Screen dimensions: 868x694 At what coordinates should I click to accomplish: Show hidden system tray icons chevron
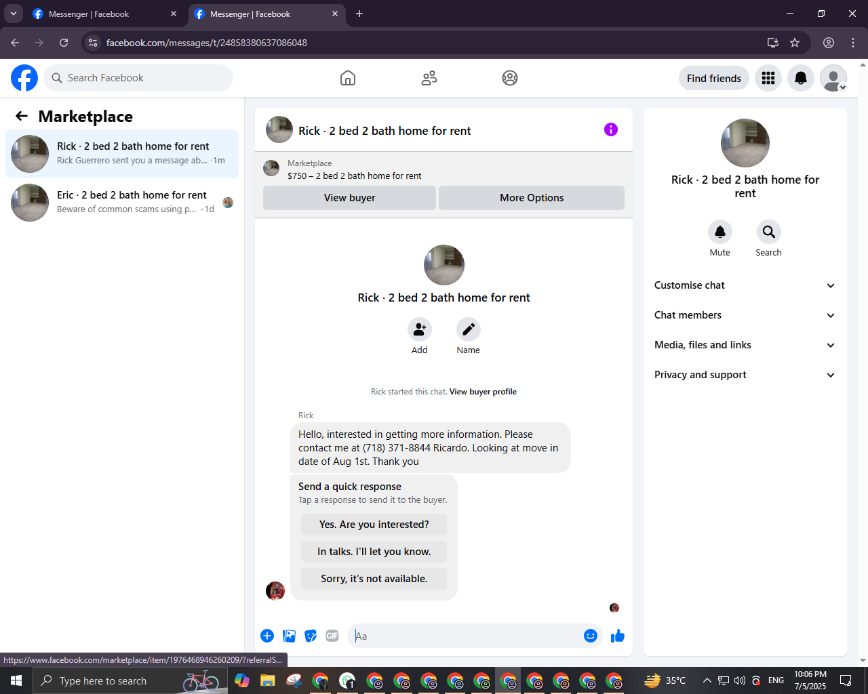(x=707, y=680)
